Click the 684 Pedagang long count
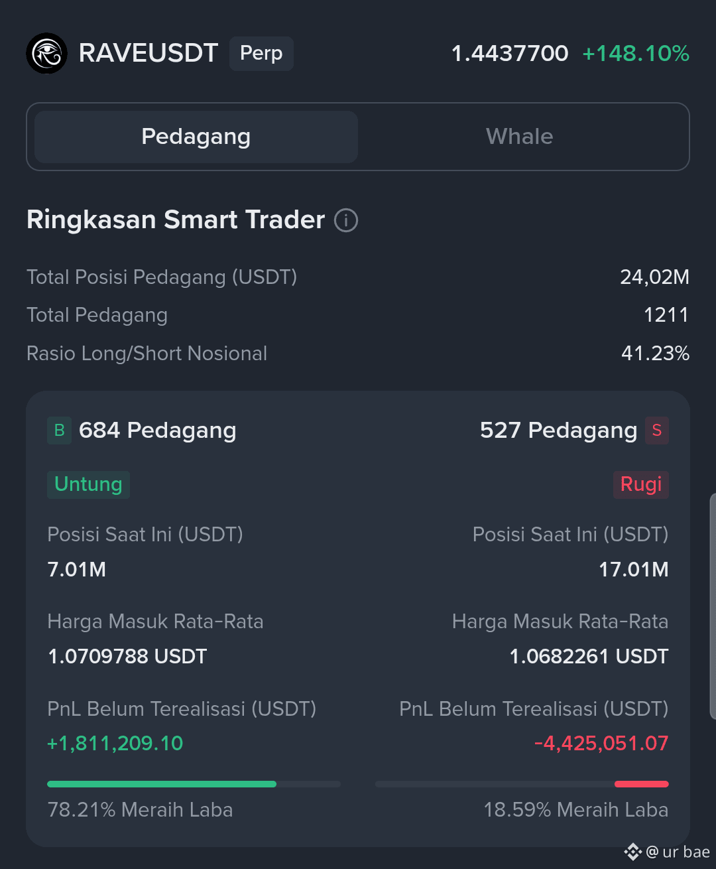 tap(158, 431)
